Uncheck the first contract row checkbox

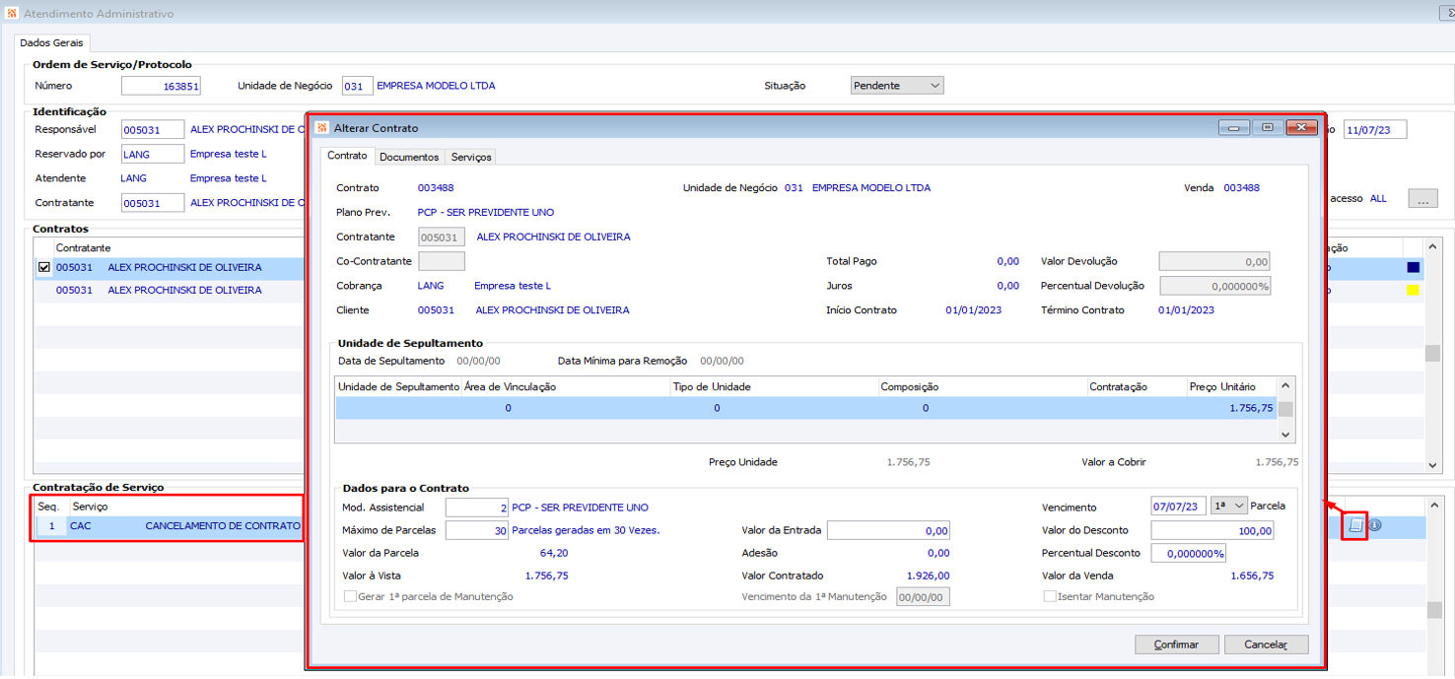tap(43, 267)
